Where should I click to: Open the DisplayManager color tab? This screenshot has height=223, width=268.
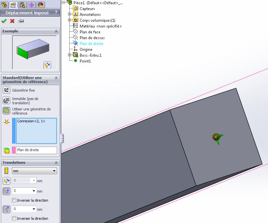41,5
